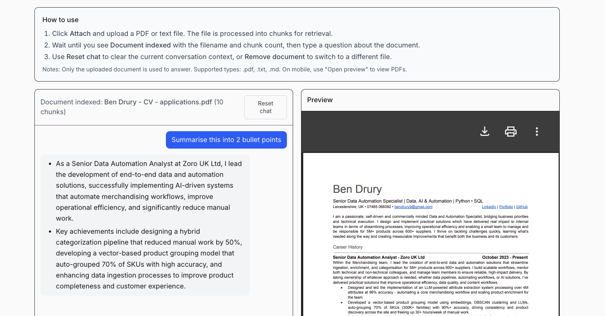
Task: Click the 'Career History' section heading
Action: [x=347, y=247]
